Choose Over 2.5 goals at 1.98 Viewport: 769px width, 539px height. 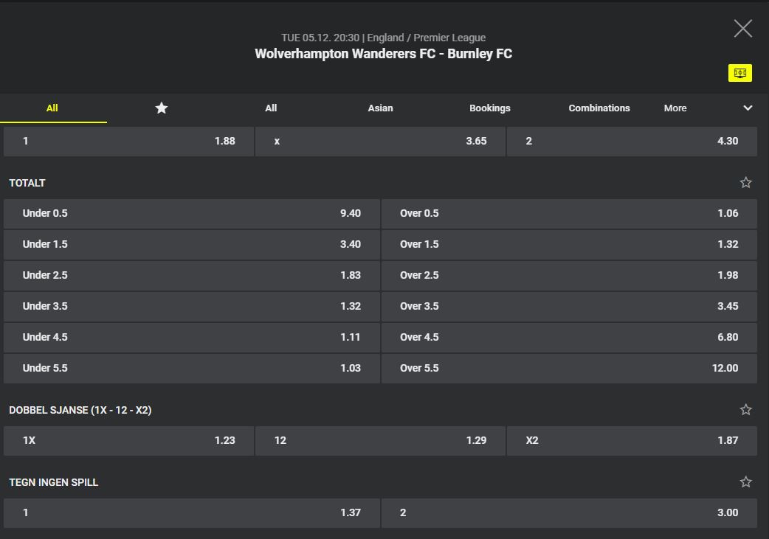tap(568, 275)
